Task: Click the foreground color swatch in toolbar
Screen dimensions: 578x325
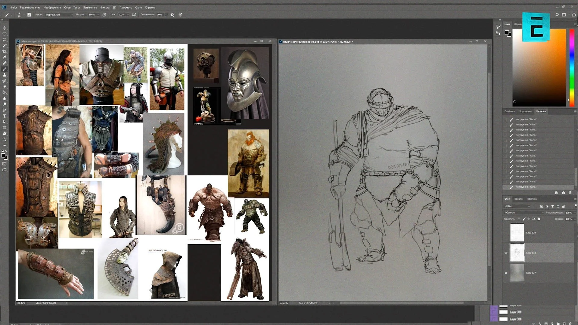Action: [x=3, y=155]
